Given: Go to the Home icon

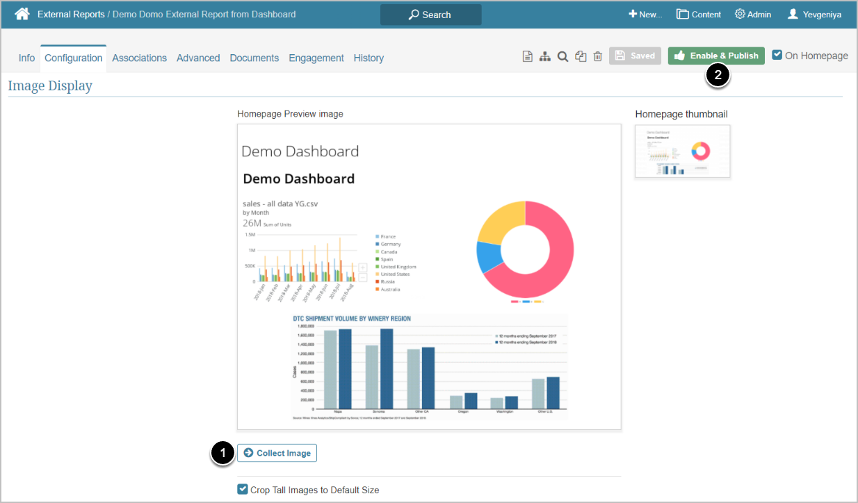Looking at the screenshot, I should pyautogui.click(x=22, y=14).
